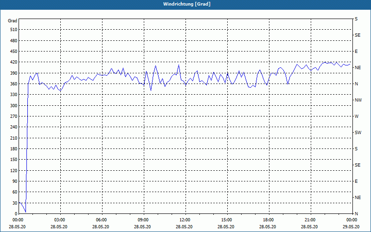Image resolution: width=371 pixels, height=232 pixels.
Task: Pick the 150 y-axis value
Action: 14,160
